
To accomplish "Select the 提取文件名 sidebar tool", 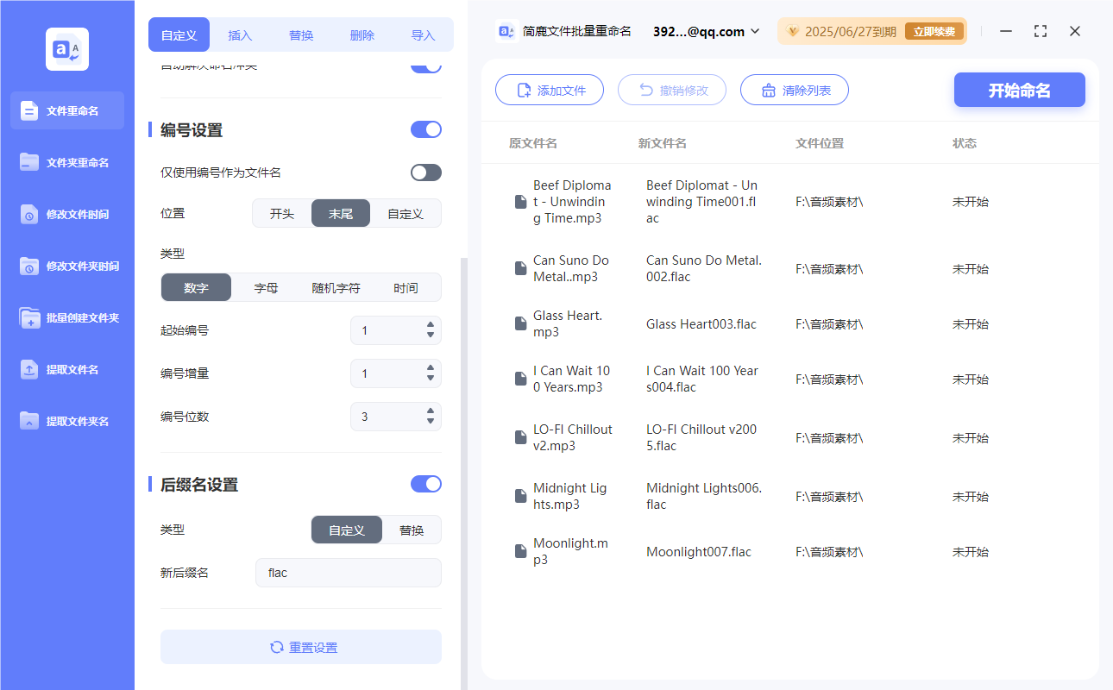I will pyautogui.click(x=66, y=369).
